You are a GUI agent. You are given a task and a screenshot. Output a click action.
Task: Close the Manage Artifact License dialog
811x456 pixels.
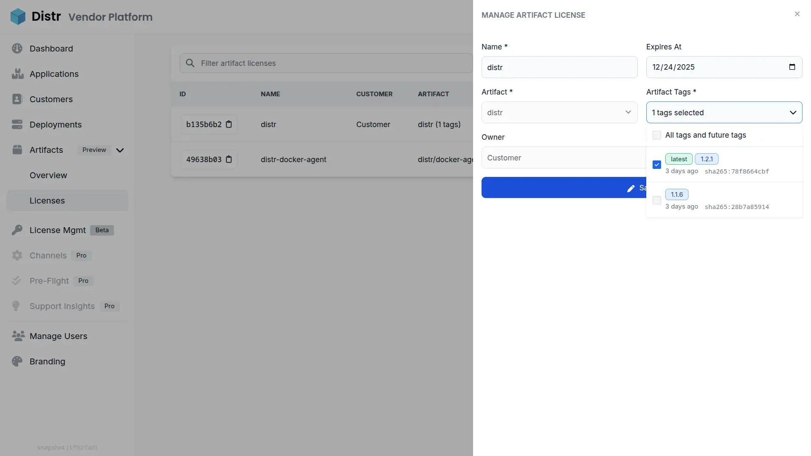coord(797,14)
